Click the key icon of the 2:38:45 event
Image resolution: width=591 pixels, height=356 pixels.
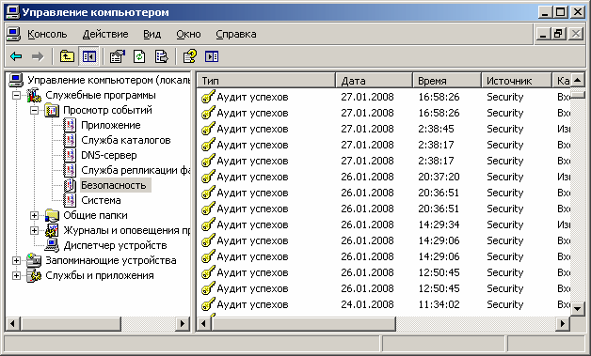(x=208, y=129)
